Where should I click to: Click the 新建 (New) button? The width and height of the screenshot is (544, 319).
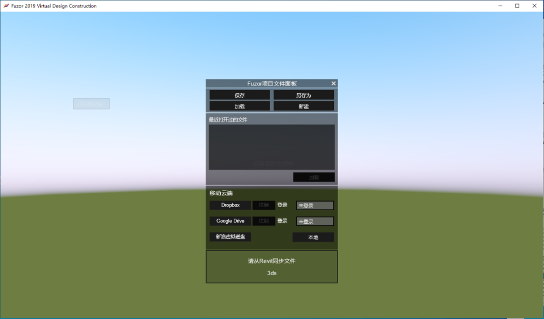pos(304,106)
